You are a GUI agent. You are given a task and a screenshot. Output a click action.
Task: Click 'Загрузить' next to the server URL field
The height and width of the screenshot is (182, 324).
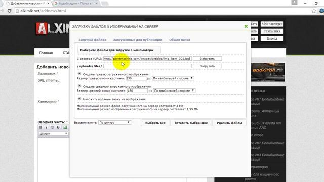pyautogui.click(x=207, y=59)
